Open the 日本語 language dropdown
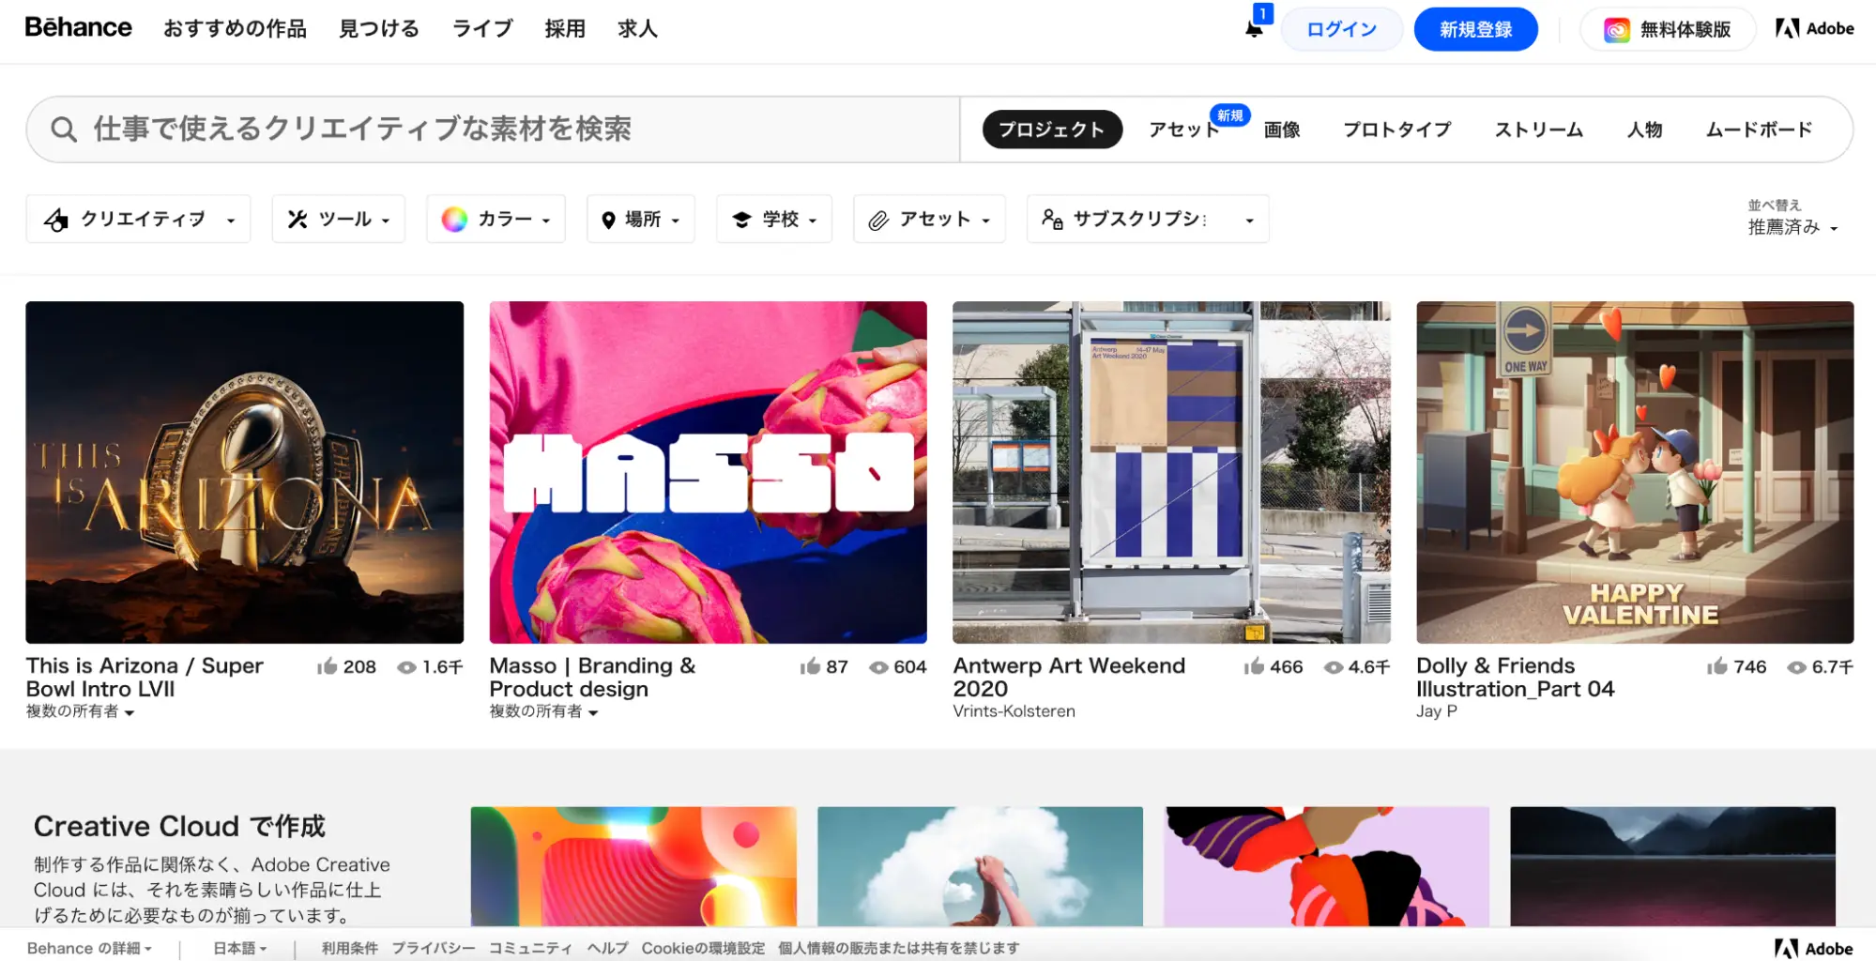This screenshot has width=1876, height=961. tap(240, 948)
